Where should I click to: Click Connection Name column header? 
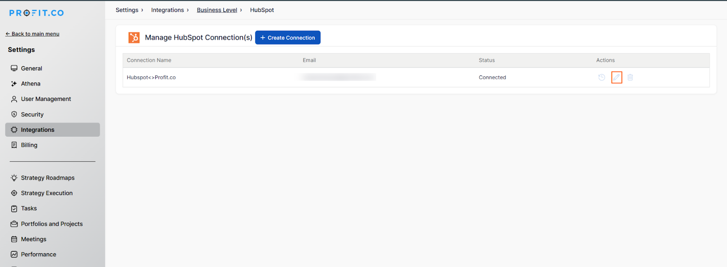149,60
